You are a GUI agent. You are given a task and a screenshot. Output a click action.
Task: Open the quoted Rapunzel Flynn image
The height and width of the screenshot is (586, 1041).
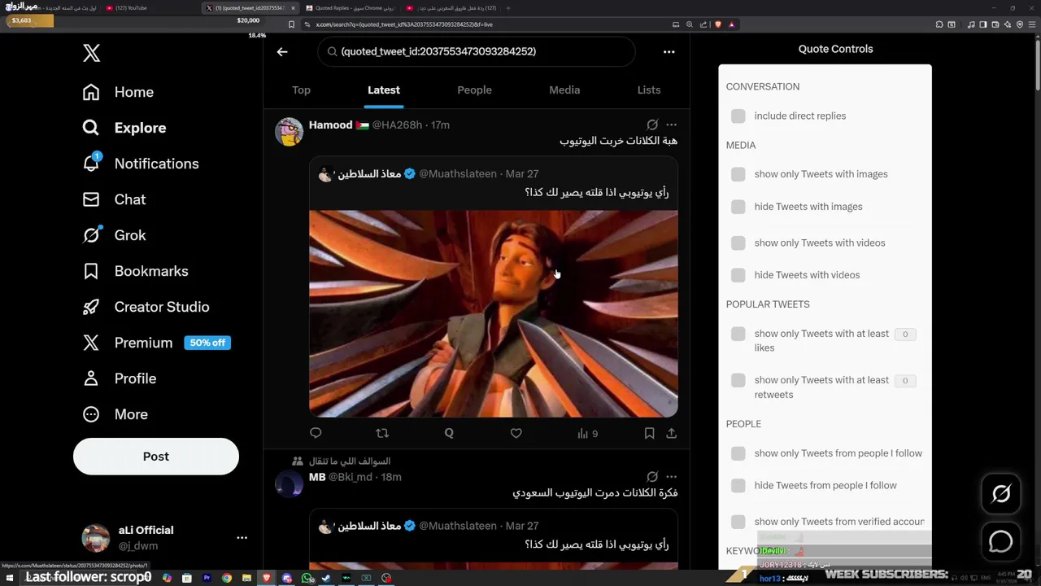click(x=493, y=314)
